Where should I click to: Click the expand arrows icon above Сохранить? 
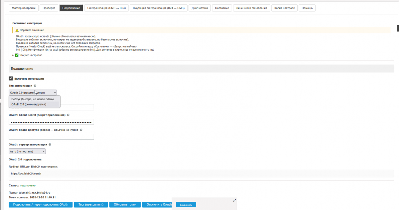click(x=234, y=200)
